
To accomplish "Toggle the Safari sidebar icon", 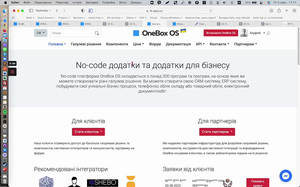I will pyautogui.click(x=31, y=11).
